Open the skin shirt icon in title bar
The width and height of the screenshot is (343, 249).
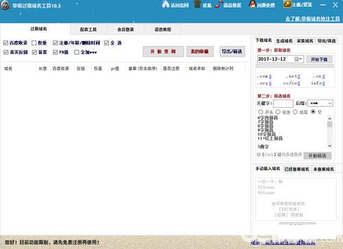click(x=198, y=4)
